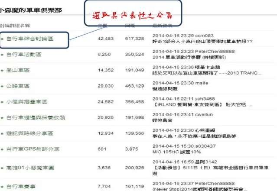
Task: Click topic count 601
Action: click(102, 149)
